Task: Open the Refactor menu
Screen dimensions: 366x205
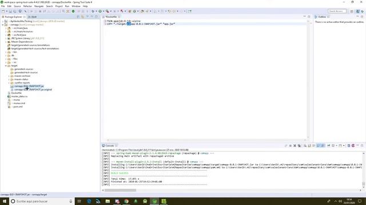Action: pyautogui.click(x=27, y=6)
